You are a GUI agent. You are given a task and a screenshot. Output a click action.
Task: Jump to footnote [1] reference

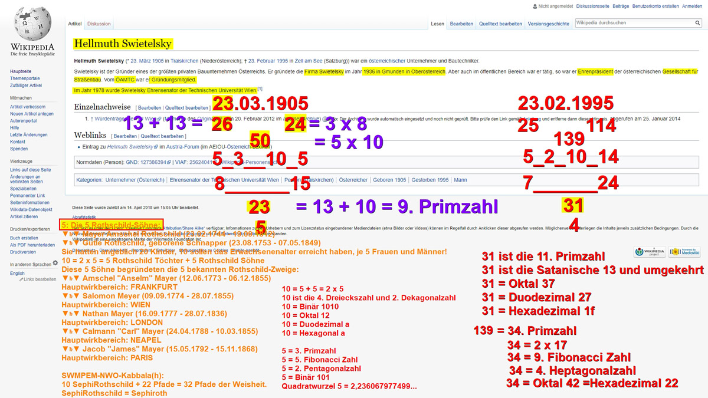(260, 89)
